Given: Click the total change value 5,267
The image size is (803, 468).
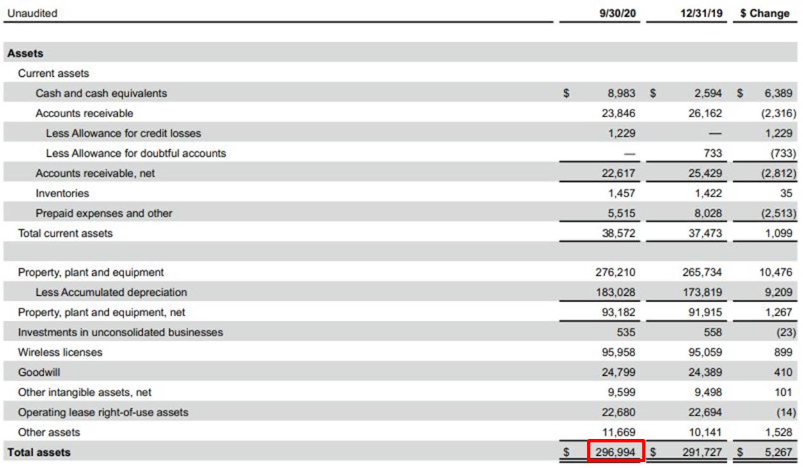Looking at the screenshot, I should pyautogui.click(x=778, y=452).
